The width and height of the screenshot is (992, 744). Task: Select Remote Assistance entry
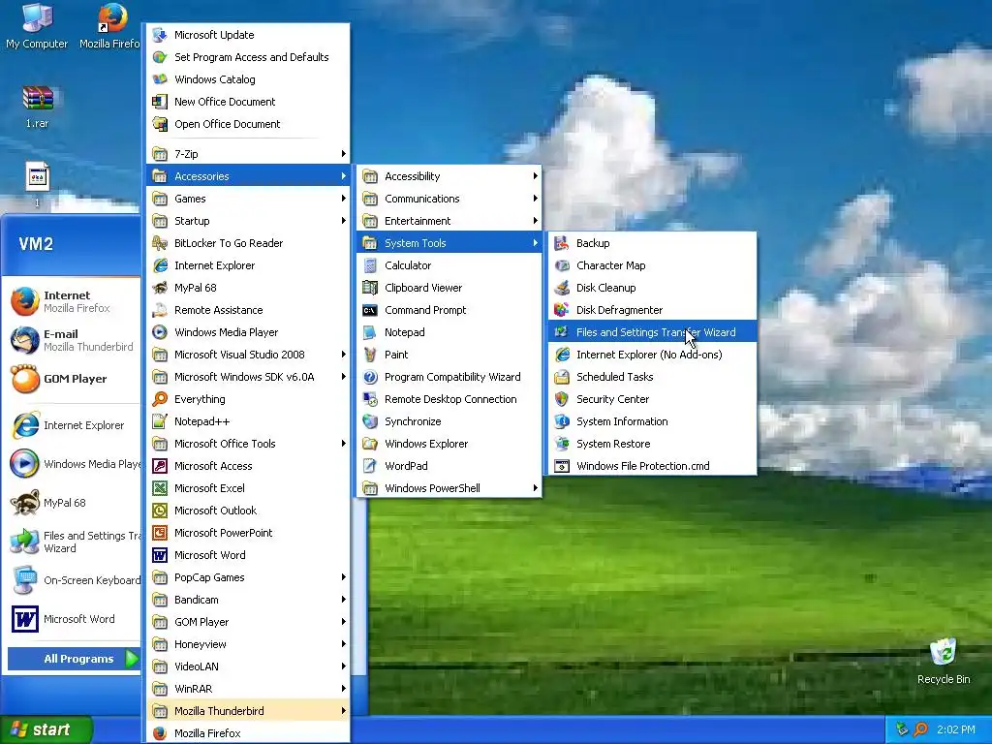click(248, 309)
